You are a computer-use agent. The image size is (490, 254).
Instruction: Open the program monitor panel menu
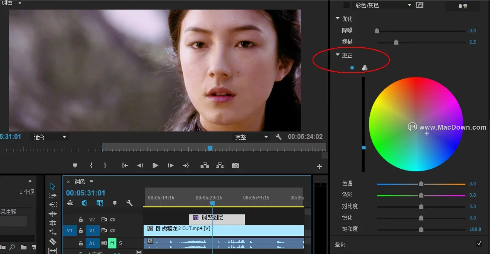pos(20,2)
